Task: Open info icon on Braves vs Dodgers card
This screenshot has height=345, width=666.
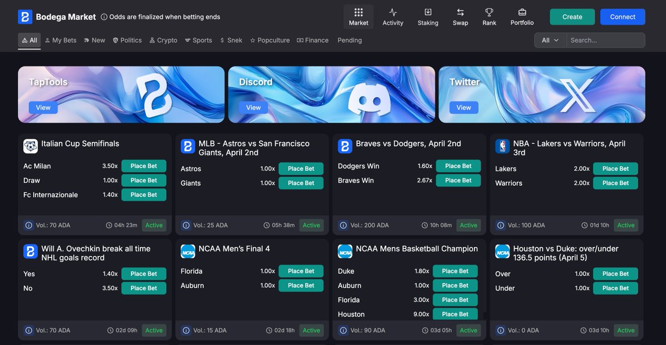Action: pyautogui.click(x=344, y=225)
